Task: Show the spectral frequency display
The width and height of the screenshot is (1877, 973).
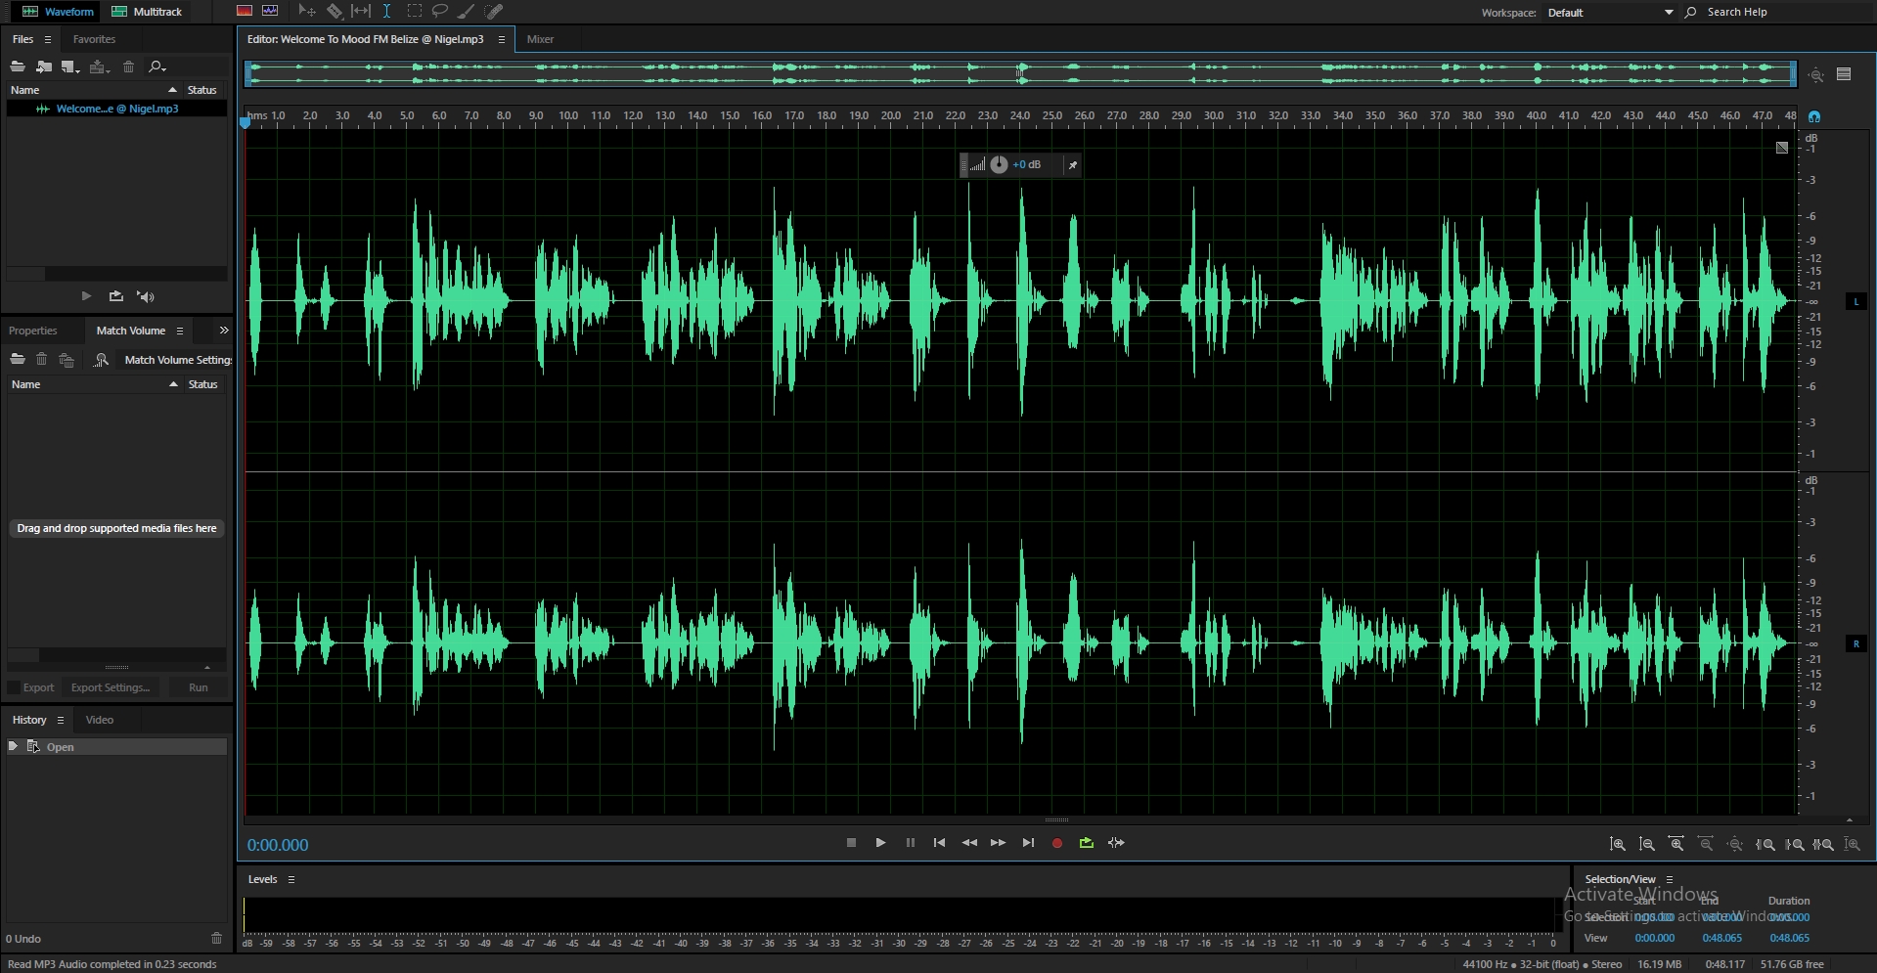Action: pos(245,11)
